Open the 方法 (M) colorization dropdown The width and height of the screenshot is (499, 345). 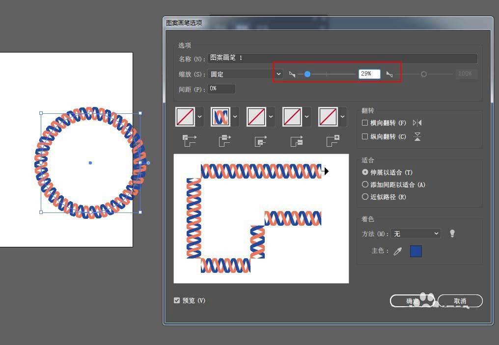coord(416,234)
